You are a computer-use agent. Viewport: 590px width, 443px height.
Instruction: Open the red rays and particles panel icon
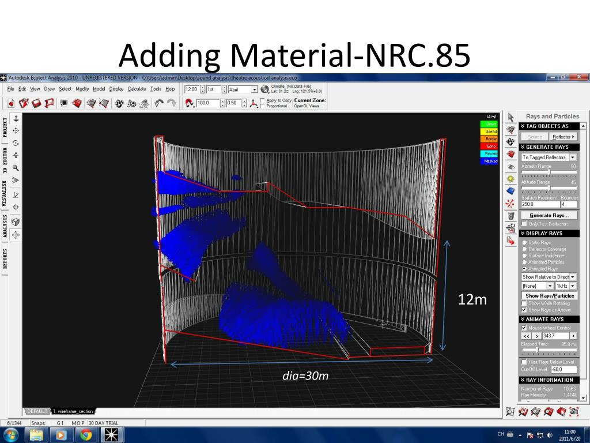[510, 204]
